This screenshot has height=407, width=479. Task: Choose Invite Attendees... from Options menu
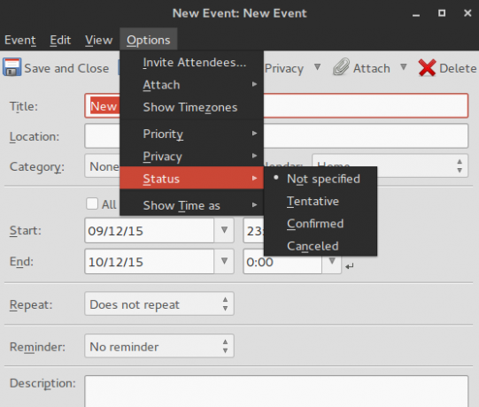191,62
